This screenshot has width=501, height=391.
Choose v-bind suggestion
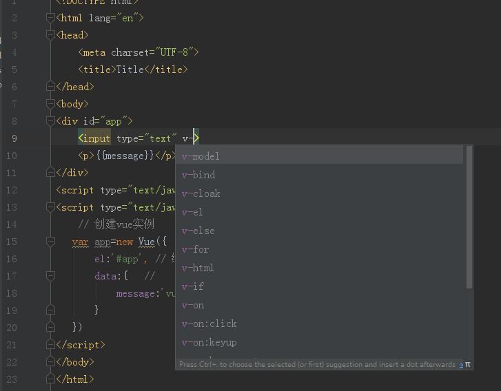pos(319,175)
